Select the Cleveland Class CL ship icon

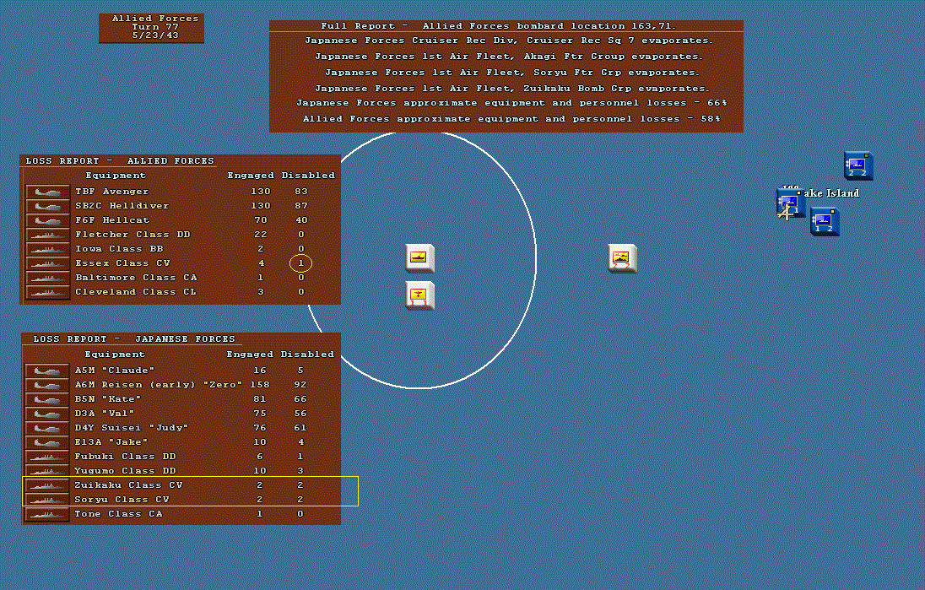48,292
